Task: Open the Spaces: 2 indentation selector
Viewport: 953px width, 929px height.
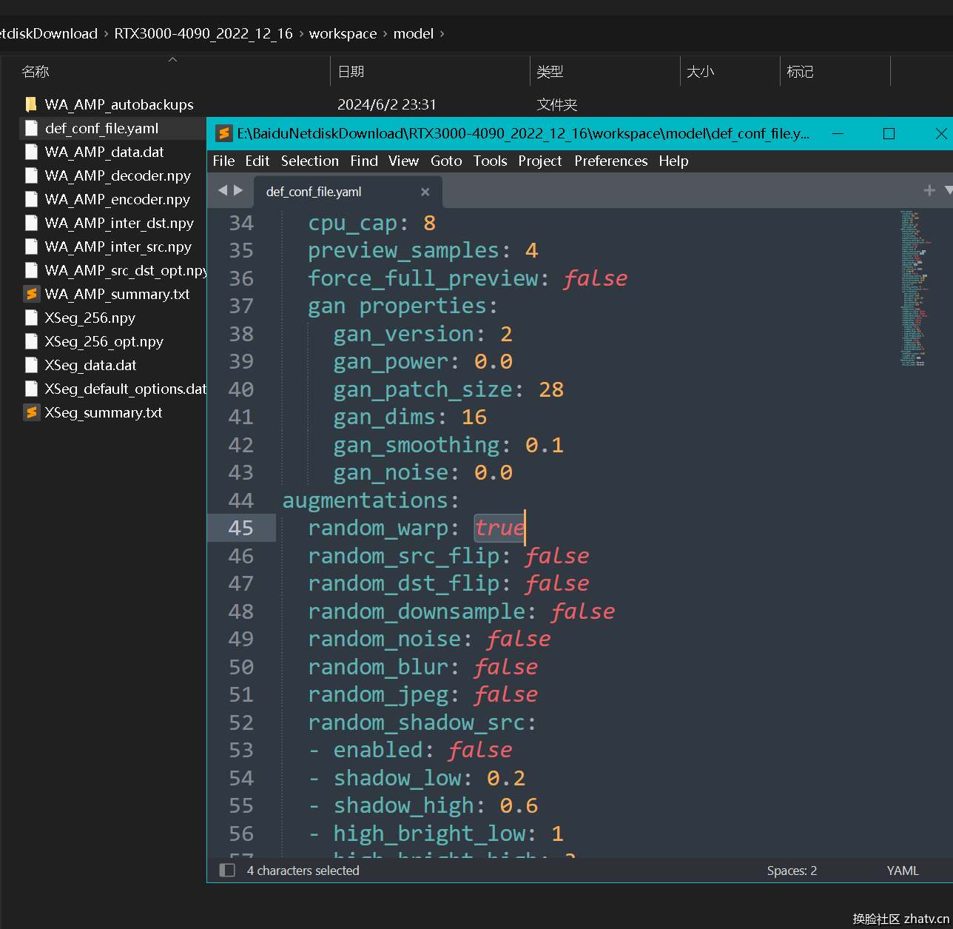Action: click(792, 871)
